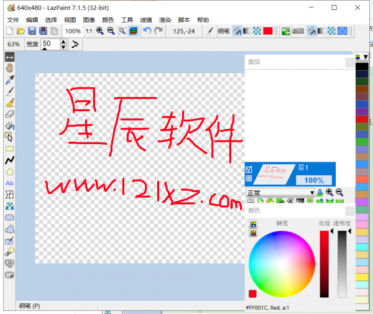The image size is (373, 314).
Task: Select the Deformation grid tool
Action: 9,195
